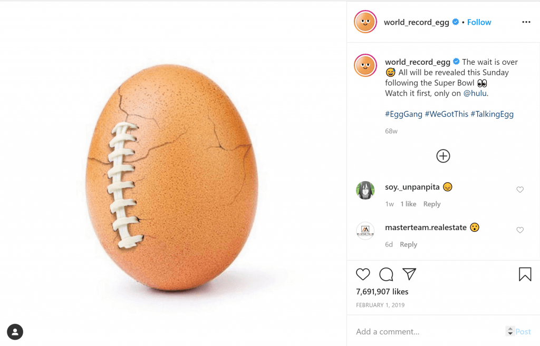Screen dimensions: 540x346
Task: Open the post options three-dot menu
Action: [526, 22]
